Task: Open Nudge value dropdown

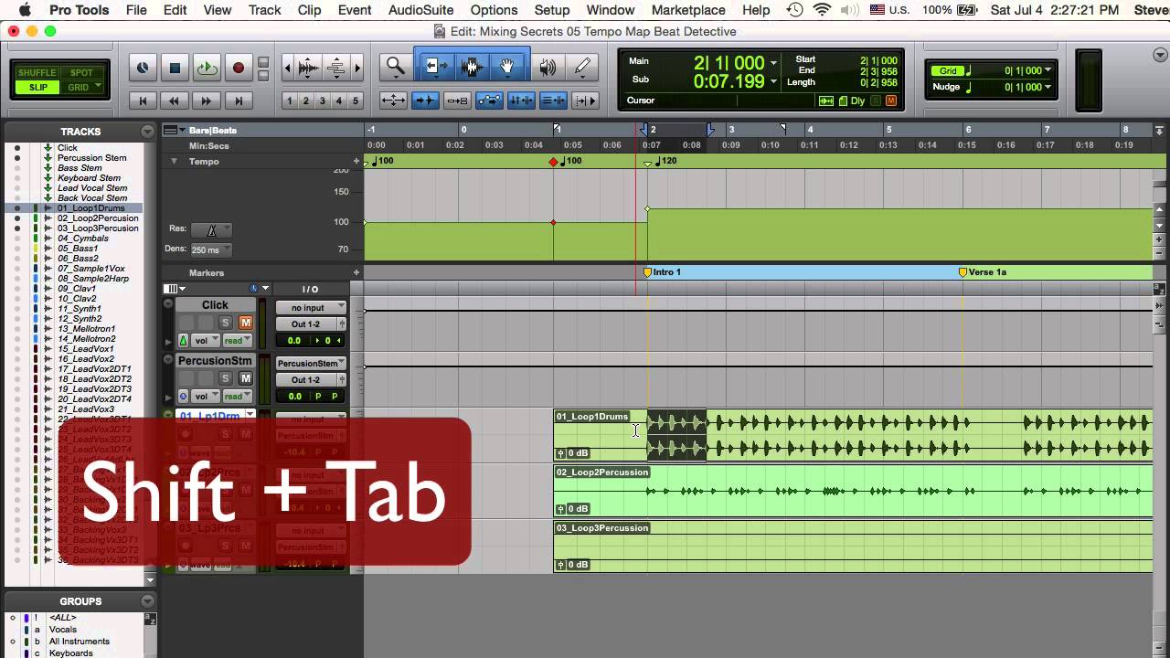Action: 1048,87
